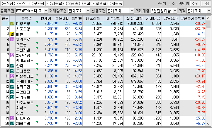Click the 신 badge next to 한싹

[12, 66]
